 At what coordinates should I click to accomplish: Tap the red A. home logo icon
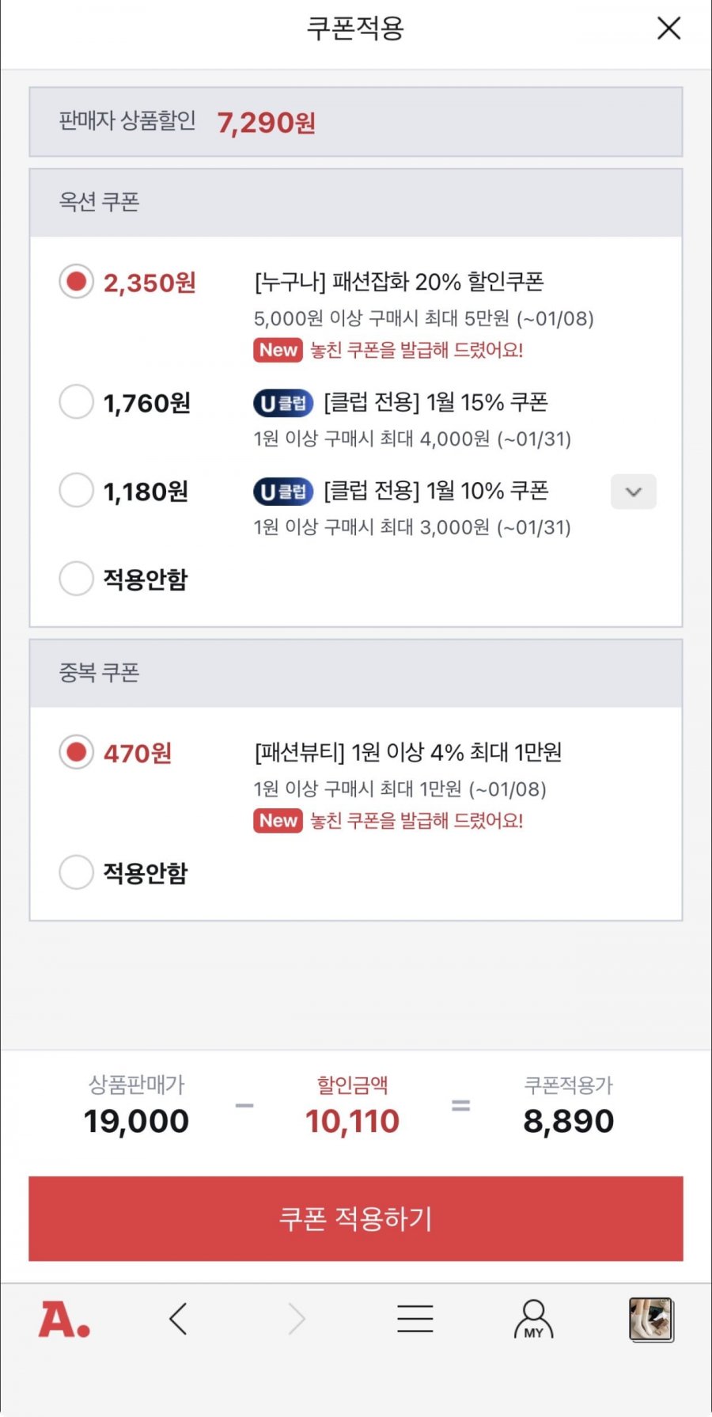64,1320
